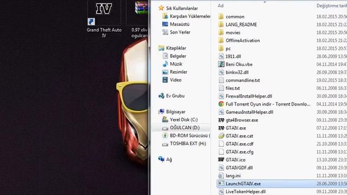Select the LaunchGTAIV.exe icon
Screen dimensions: 347x195
221,184
